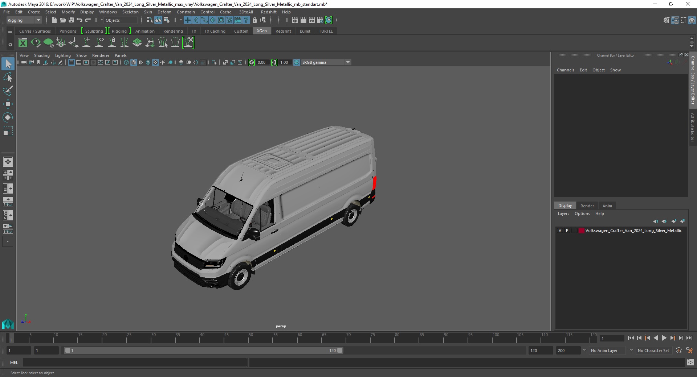697x377 pixels.
Task: Click the IPR render icon
Action: pyautogui.click(x=312, y=20)
